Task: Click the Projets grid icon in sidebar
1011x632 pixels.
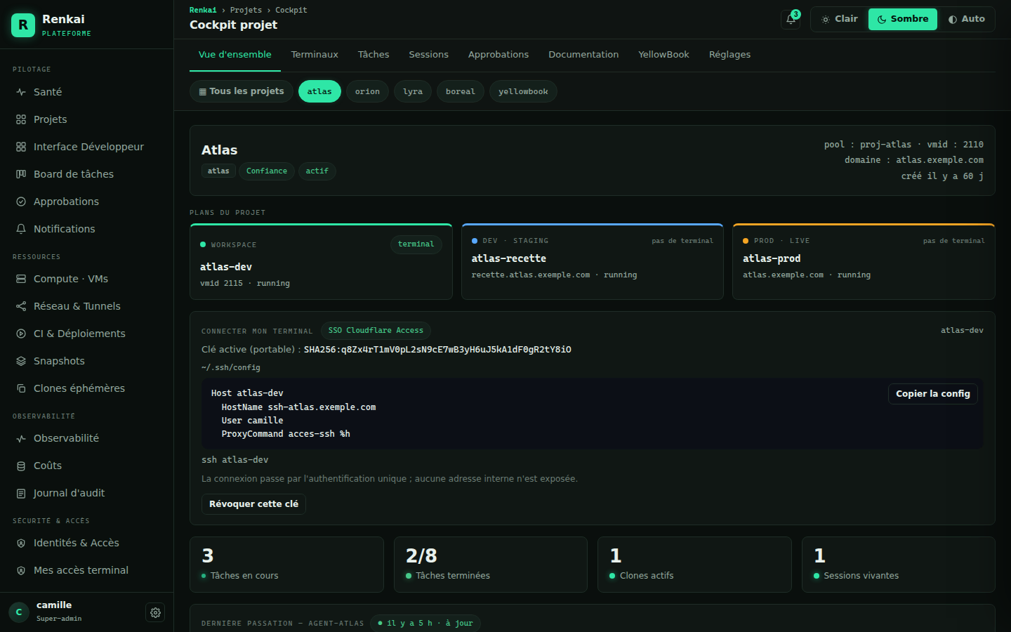Action: (21, 119)
